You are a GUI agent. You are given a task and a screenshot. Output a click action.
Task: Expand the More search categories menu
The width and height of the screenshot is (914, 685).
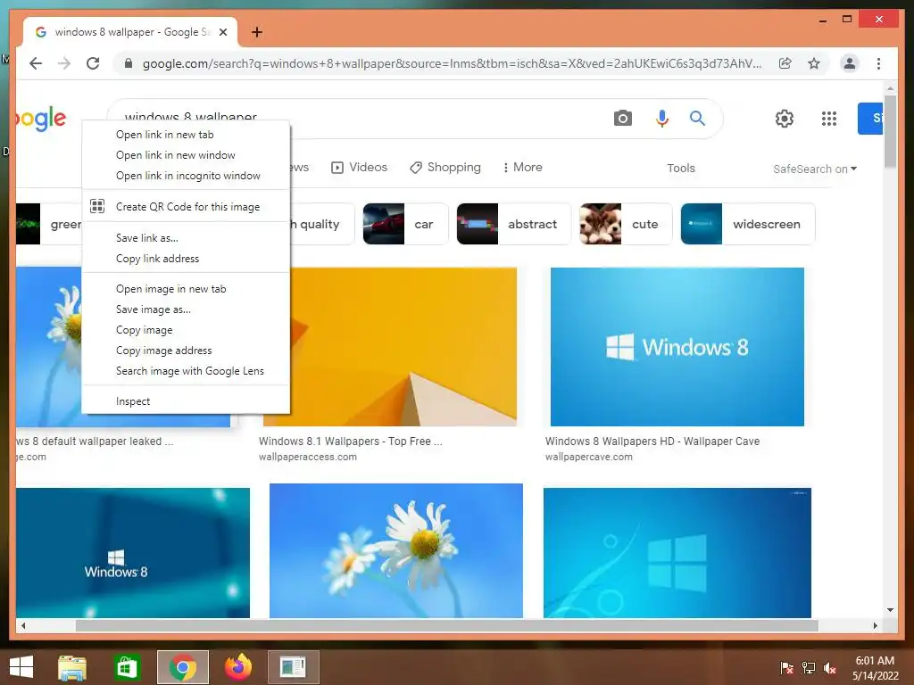click(x=522, y=167)
